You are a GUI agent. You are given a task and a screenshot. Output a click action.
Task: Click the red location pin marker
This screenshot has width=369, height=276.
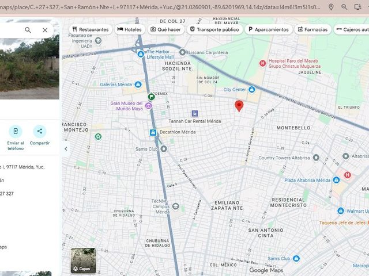tap(239, 106)
